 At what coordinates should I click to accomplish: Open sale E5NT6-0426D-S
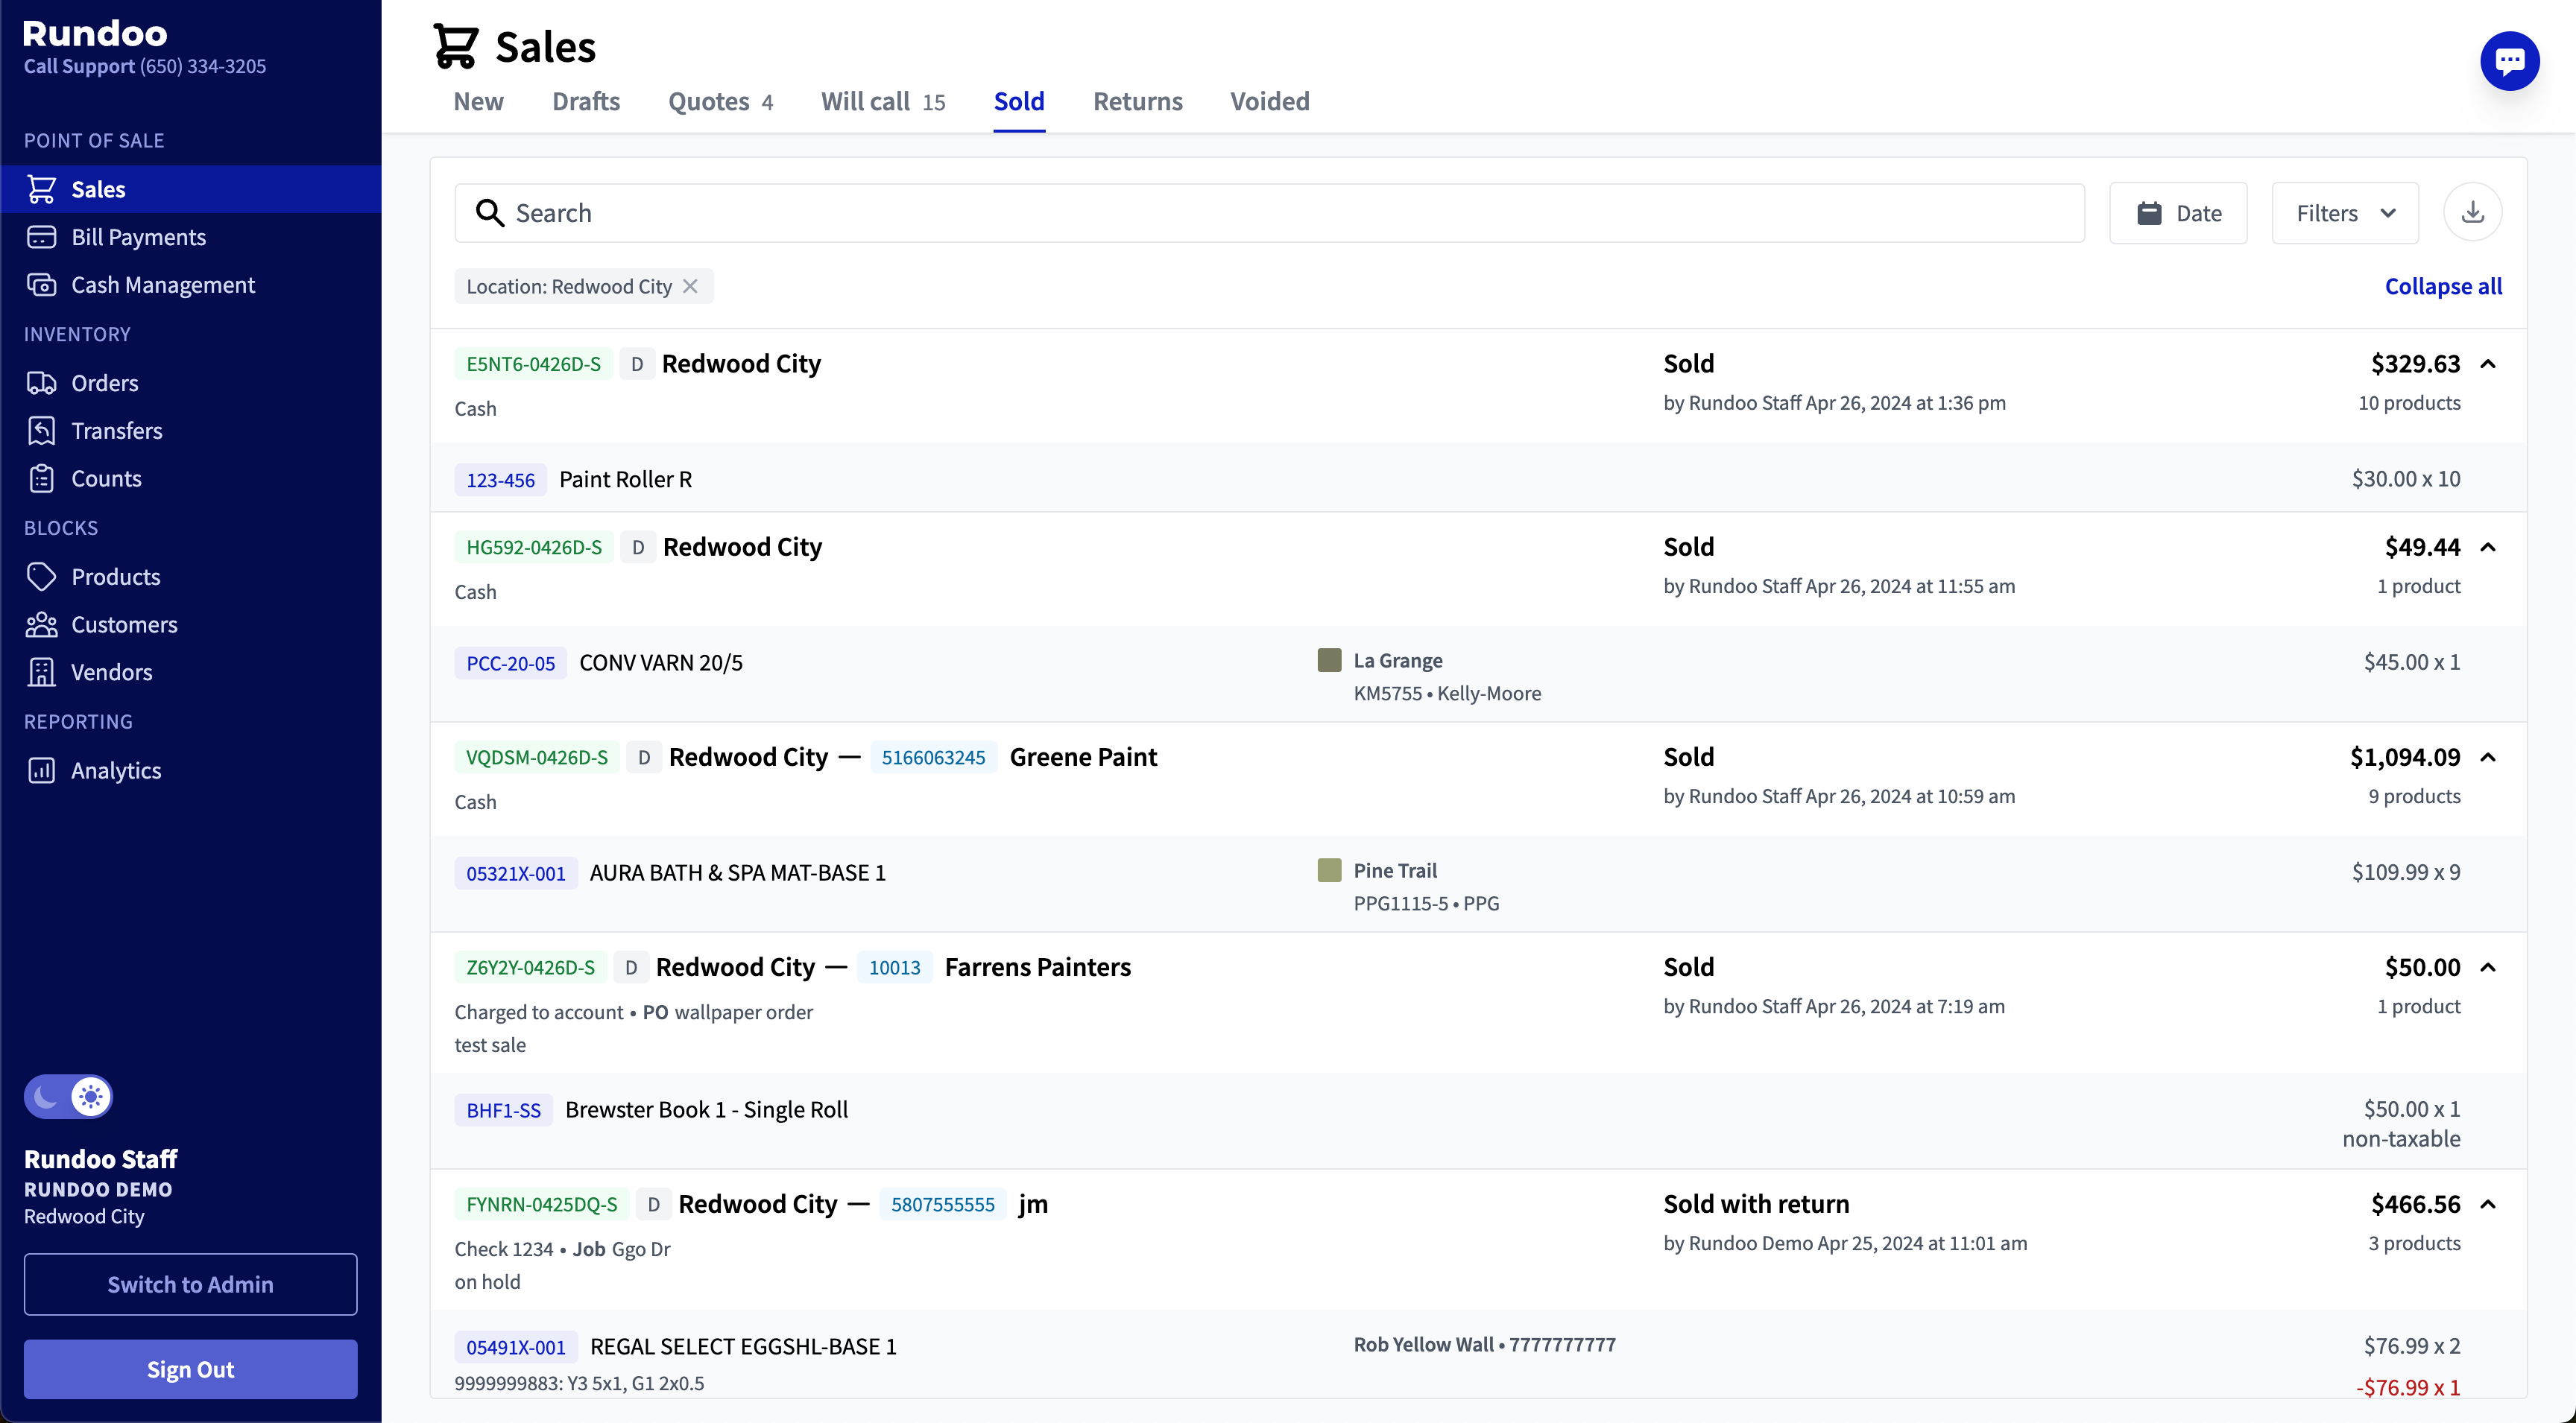tap(533, 364)
